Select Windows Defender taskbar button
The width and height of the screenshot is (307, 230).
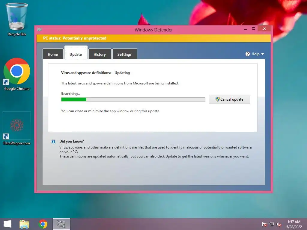[61, 224]
